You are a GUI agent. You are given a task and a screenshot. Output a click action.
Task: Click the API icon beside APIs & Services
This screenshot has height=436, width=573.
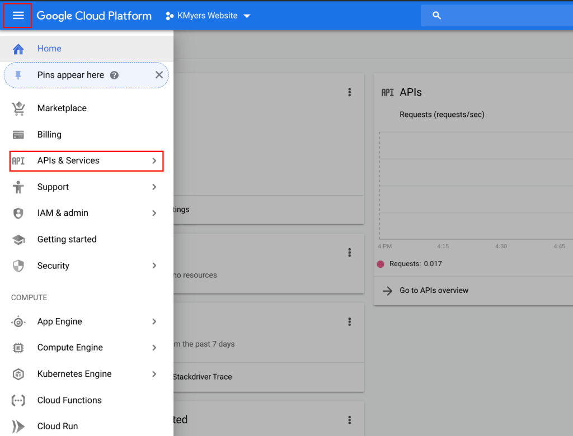point(18,161)
